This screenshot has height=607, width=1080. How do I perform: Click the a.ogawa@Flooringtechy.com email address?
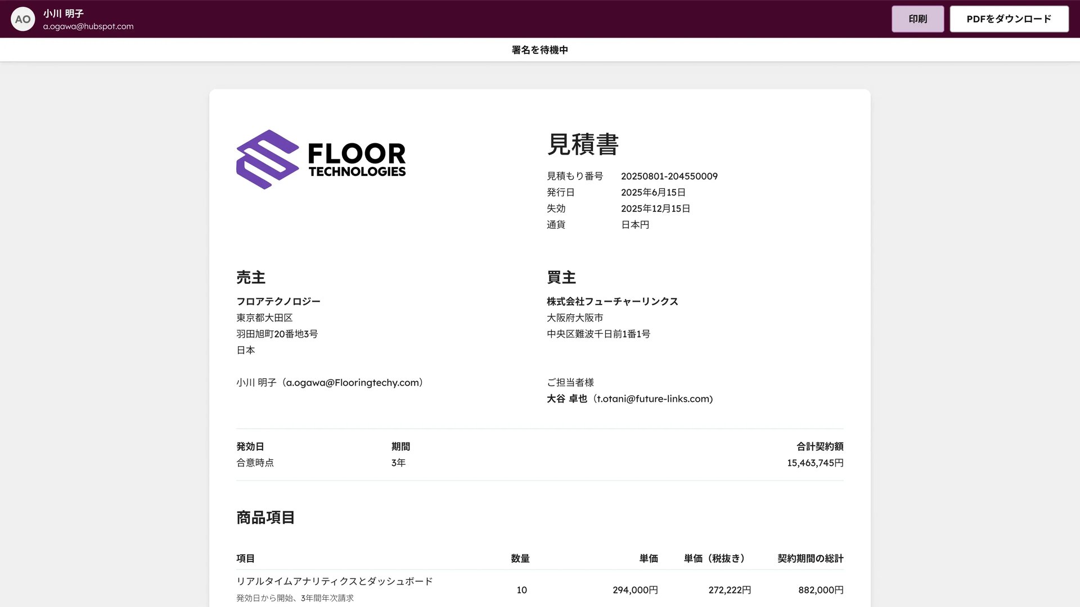click(354, 382)
